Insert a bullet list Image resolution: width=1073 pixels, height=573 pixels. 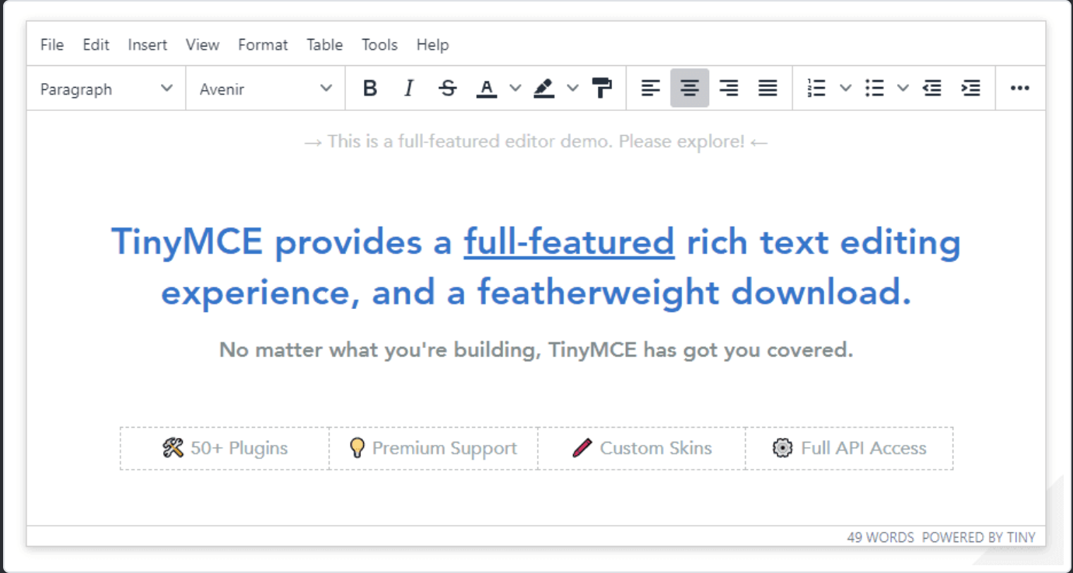point(875,89)
